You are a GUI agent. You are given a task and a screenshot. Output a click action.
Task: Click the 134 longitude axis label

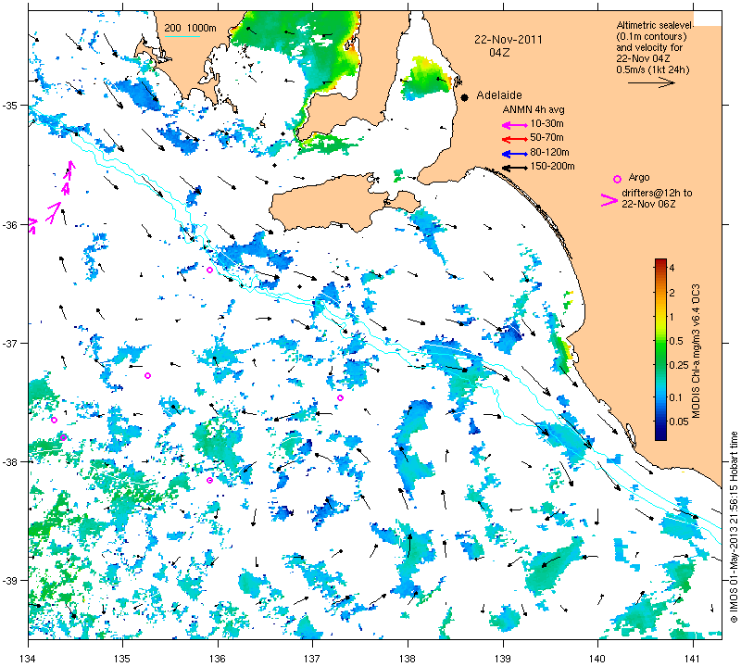coord(29,658)
